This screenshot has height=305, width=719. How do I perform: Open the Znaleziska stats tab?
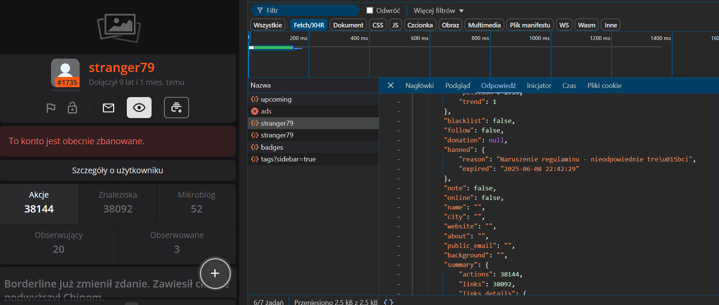tap(118, 202)
